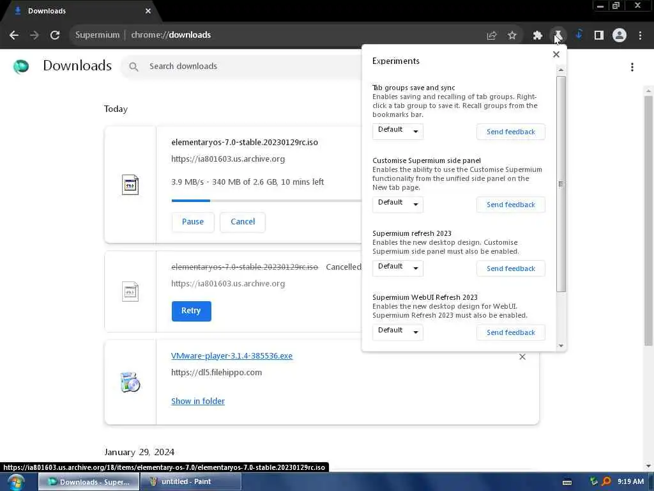The width and height of the screenshot is (654, 491).
Task: Reload the downloads page
Action: pyautogui.click(x=55, y=35)
